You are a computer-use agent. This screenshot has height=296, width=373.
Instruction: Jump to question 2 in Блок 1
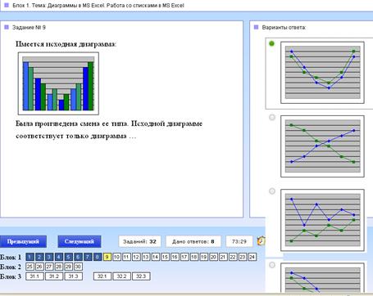click(39, 257)
